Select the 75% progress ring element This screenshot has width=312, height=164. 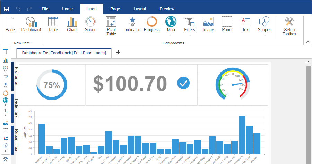(52, 85)
